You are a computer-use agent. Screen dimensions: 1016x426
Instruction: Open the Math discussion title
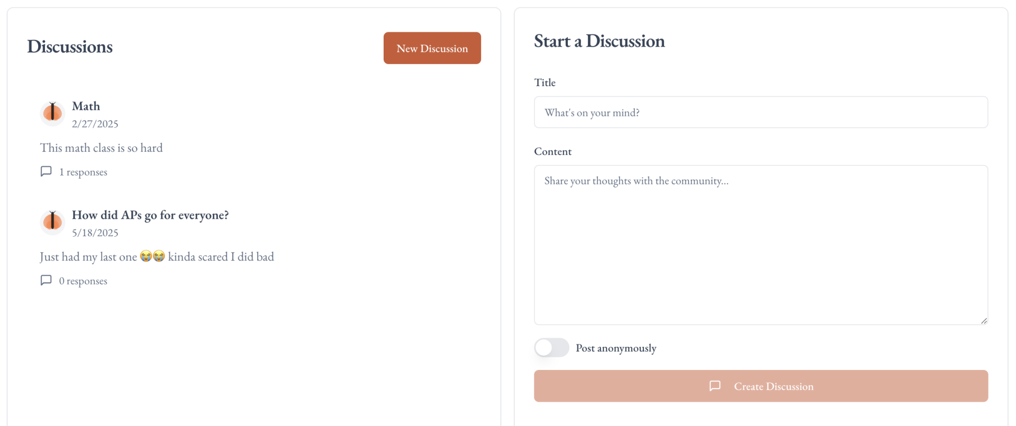coord(86,106)
